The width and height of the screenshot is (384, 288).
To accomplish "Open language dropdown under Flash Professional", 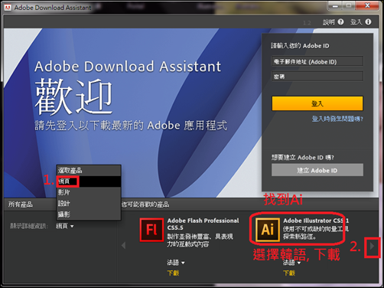I will pos(176,262).
